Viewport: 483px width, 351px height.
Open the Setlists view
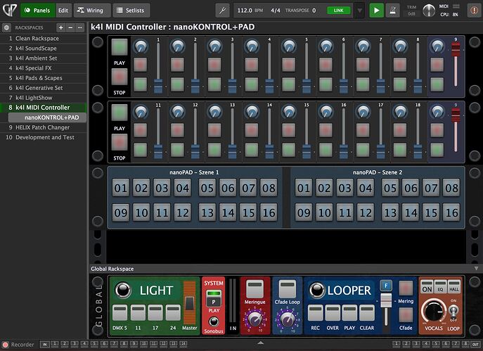coord(131,11)
